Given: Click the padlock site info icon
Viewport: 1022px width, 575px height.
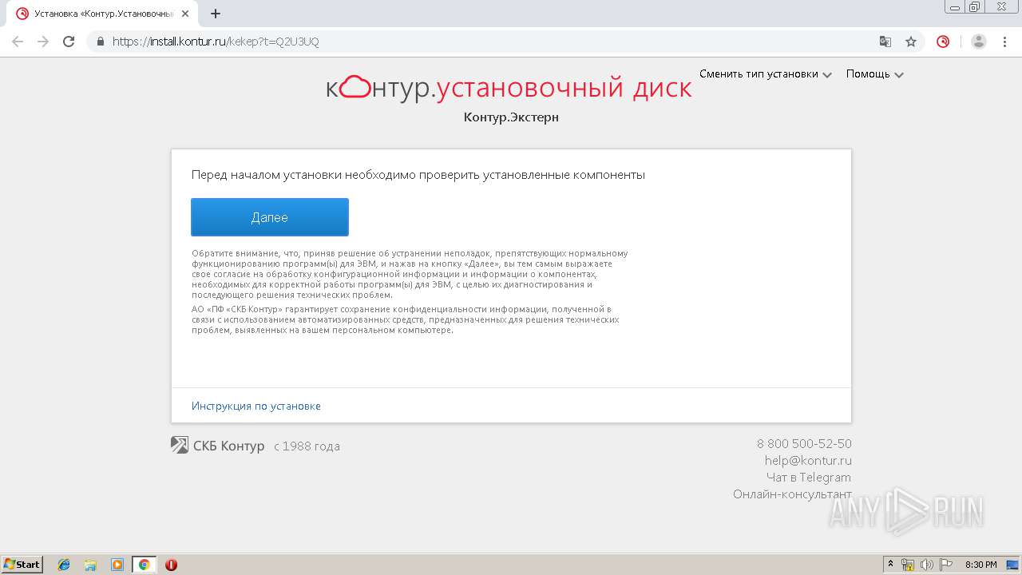Looking at the screenshot, I should click(x=101, y=42).
